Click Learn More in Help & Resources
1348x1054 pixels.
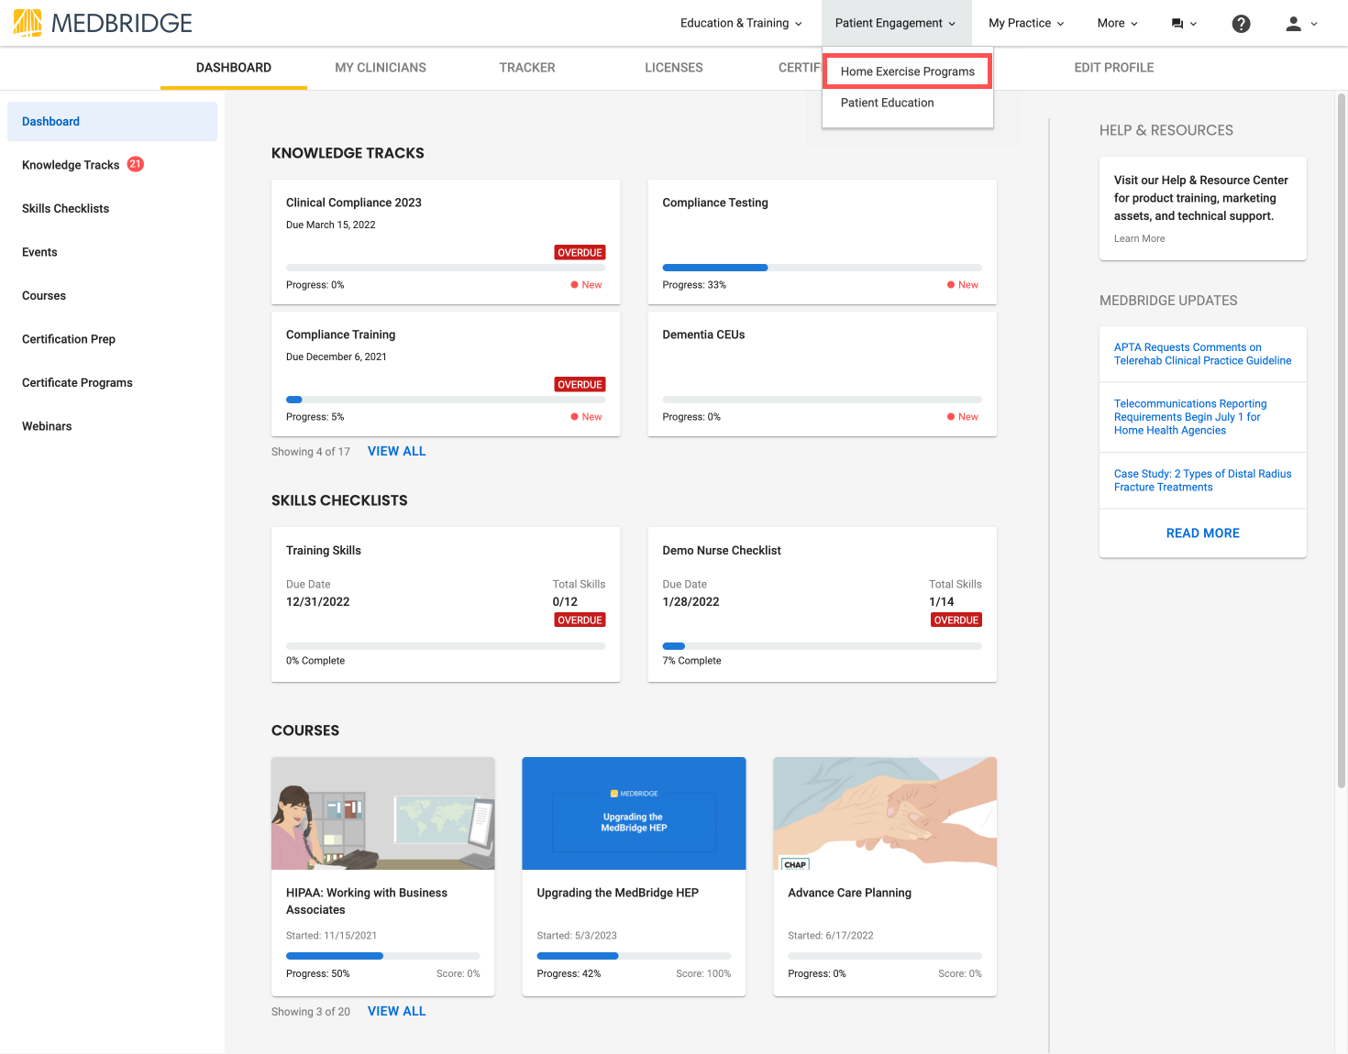pos(1139,238)
